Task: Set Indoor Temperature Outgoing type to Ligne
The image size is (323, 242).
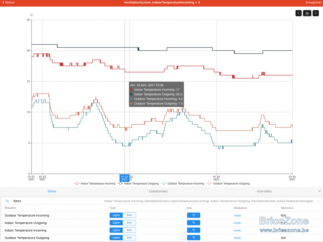Action: 116,223
